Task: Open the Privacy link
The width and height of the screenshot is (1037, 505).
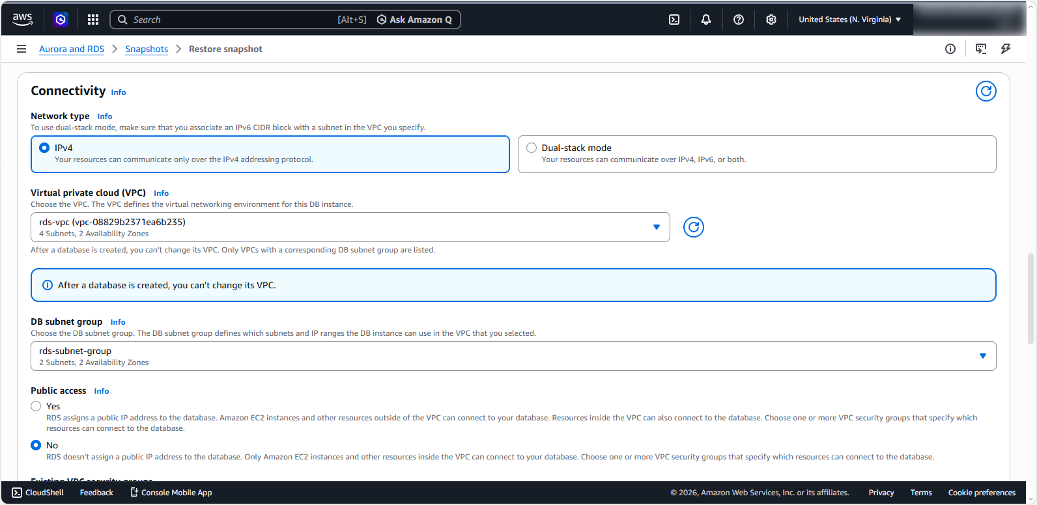Action: 881,493
